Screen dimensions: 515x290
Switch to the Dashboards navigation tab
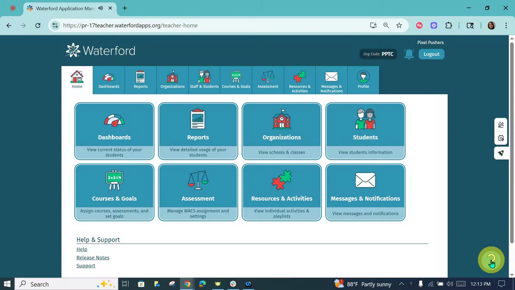click(x=109, y=80)
